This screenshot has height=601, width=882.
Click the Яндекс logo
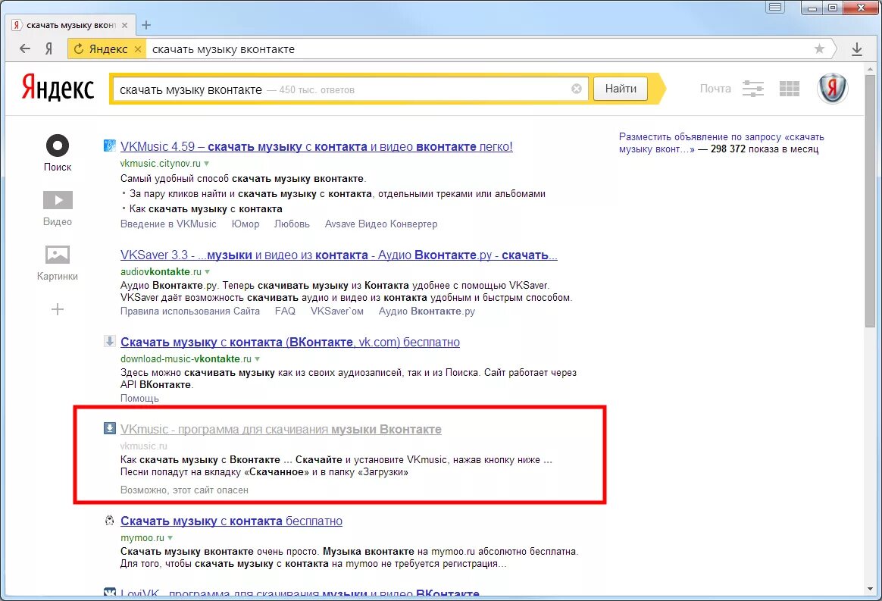tap(58, 88)
